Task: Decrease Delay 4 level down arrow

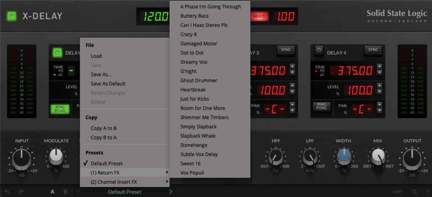Action: [x=379, y=91]
